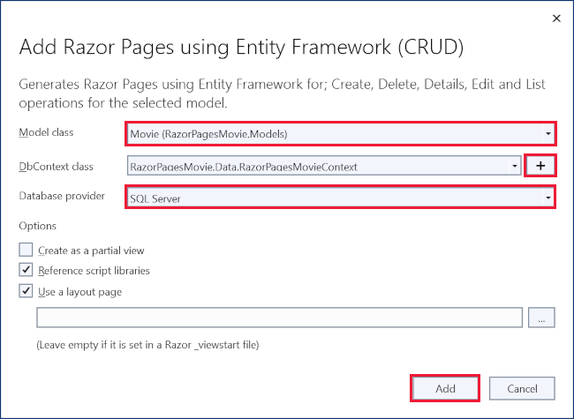The image size is (574, 419).
Task: Click the dialog title Add Razor Pages
Action: tap(242, 48)
